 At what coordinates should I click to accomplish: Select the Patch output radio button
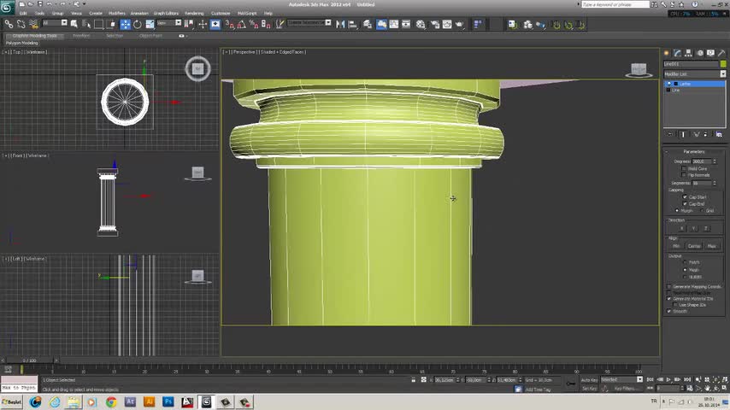coord(685,262)
